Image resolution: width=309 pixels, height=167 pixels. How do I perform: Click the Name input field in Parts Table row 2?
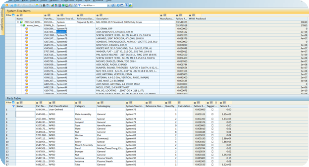coord(25,114)
